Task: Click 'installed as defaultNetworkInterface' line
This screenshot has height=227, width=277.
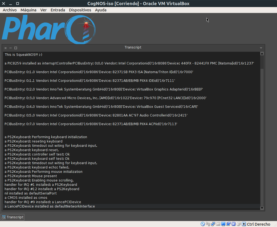Action: pyautogui.click(x=50, y=206)
